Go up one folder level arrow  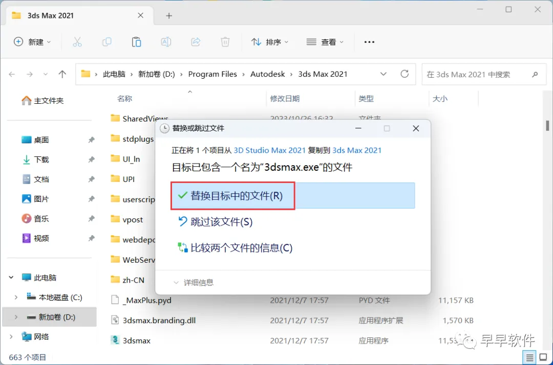[62, 74]
